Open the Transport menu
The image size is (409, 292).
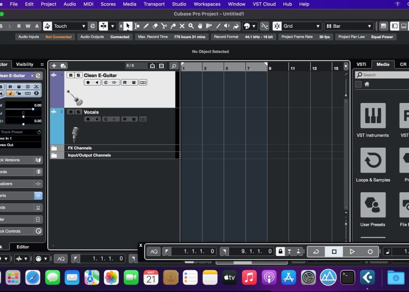click(x=154, y=4)
